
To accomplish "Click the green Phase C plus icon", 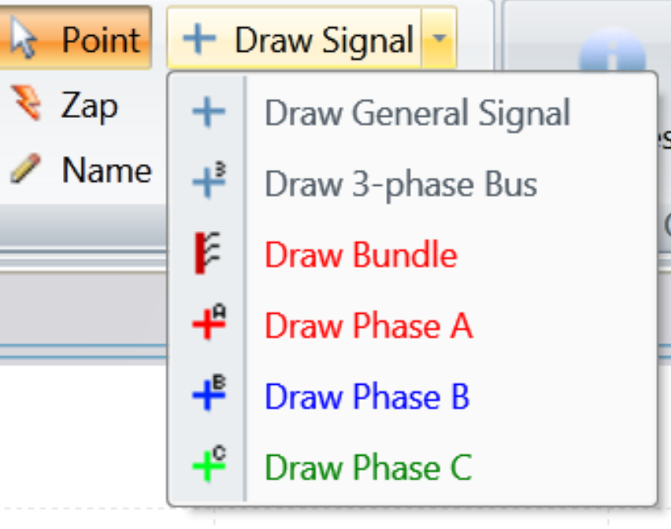I will point(208,466).
